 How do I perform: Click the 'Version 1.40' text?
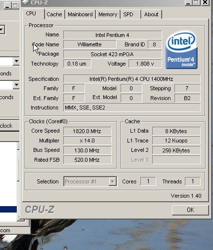186,196
